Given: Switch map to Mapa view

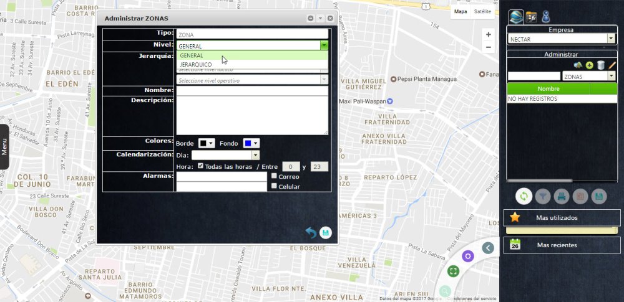Looking at the screenshot, I should (461, 12).
